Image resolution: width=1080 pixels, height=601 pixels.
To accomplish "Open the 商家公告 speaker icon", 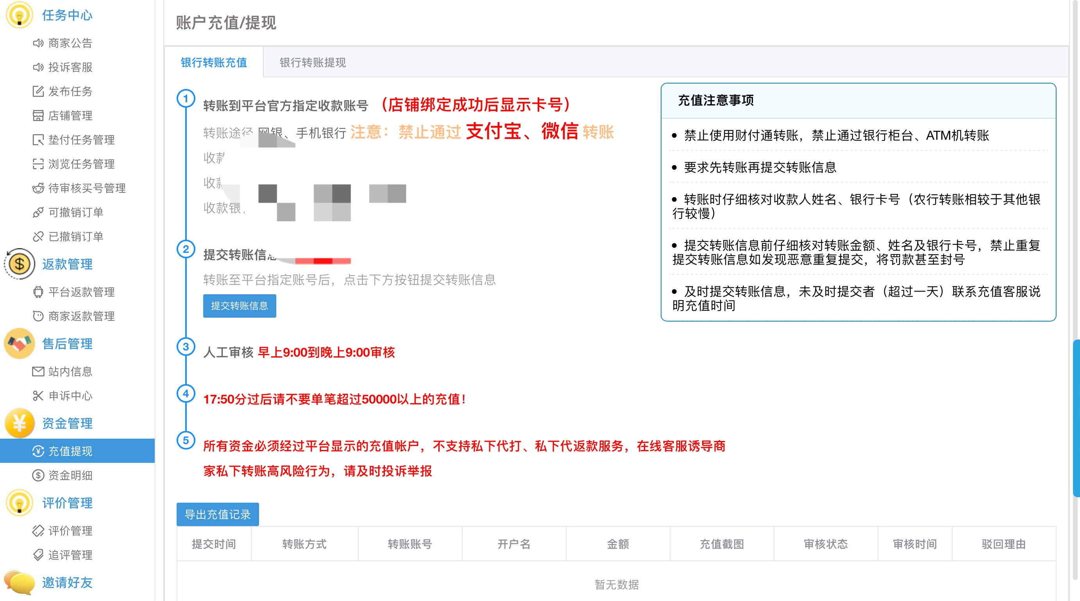I will click(x=38, y=43).
